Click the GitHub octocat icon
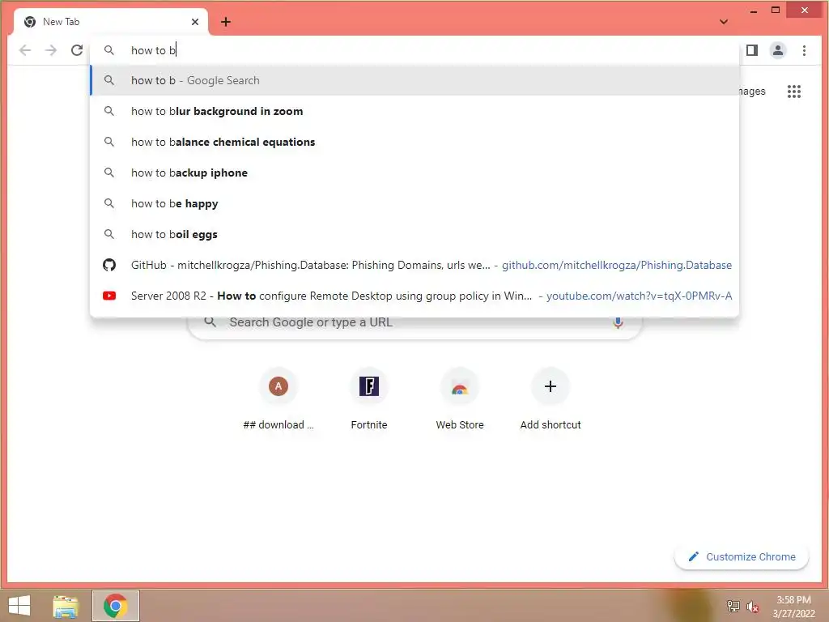The width and height of the screenshot is (829, 622). (x=109, y=265)
